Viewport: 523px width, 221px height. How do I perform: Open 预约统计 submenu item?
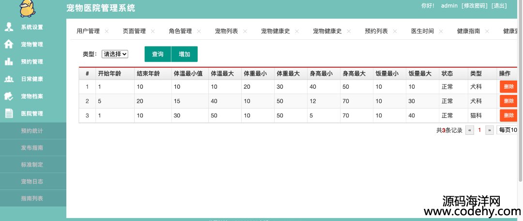(x=33, y=131)
